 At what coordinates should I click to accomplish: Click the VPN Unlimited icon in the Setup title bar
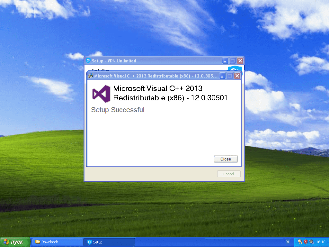(x=88, y=60)
